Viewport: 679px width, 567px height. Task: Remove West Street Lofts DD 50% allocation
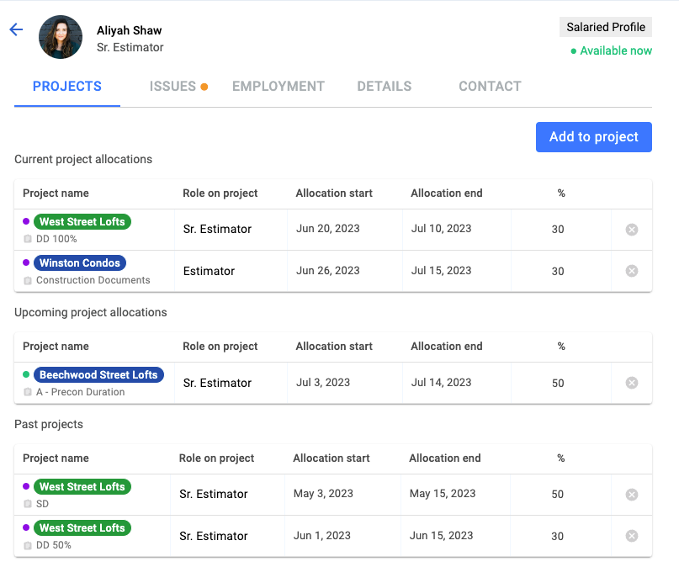pyautogui.click(x=631, y=536)
